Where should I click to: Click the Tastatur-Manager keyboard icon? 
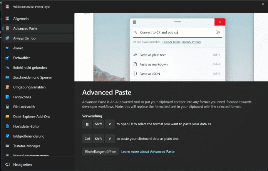(x=7, y=146)
